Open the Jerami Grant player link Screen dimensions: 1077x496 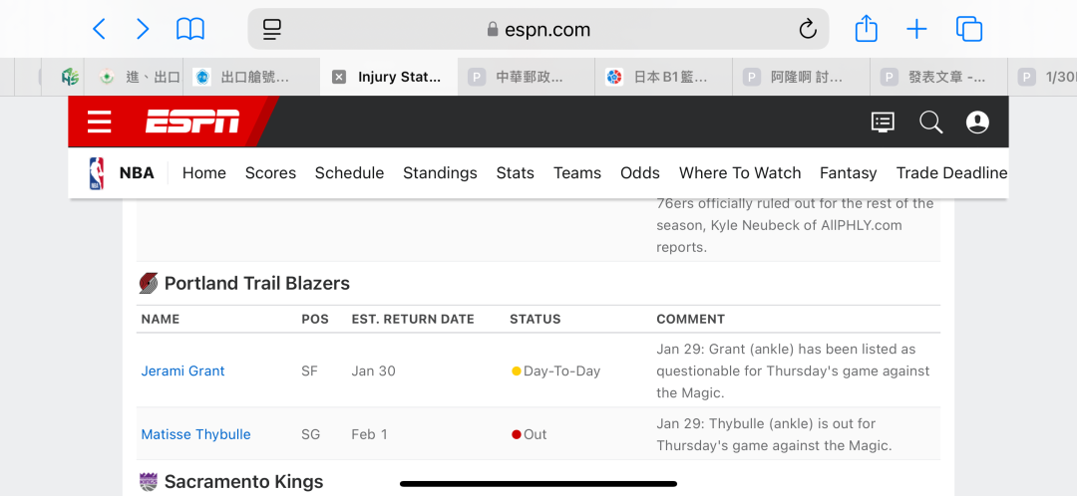click(182, 371)
